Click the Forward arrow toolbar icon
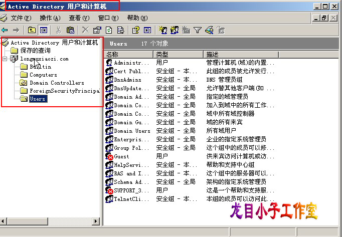Screen dimensions: 342x237 16,30
